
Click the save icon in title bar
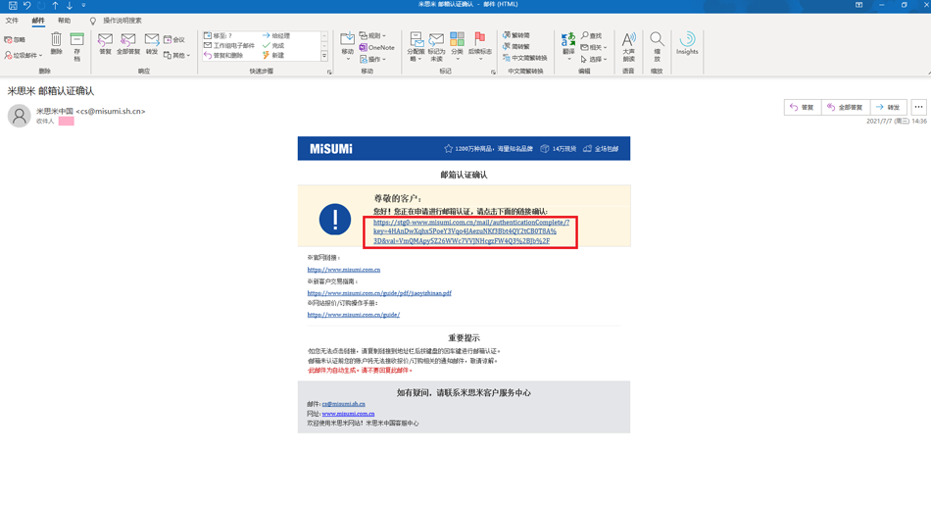coord(13,5)
